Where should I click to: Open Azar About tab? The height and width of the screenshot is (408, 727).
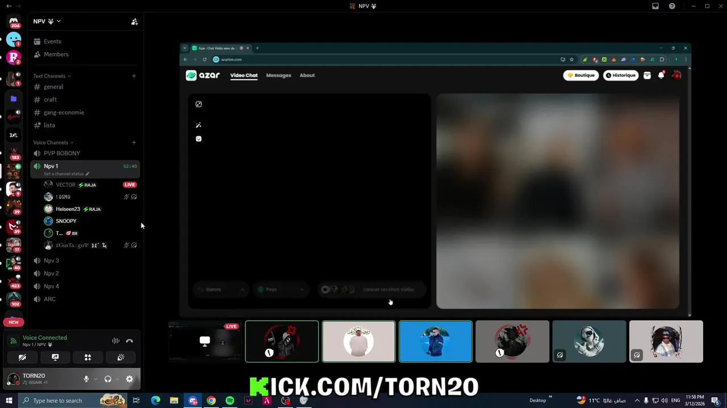tap(307, 75)
